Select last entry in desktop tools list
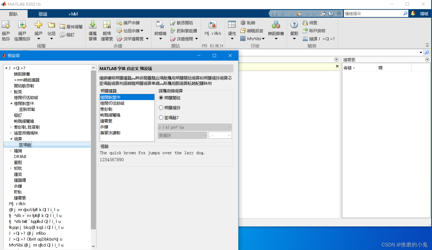432x250 pixels. [110, 133]
